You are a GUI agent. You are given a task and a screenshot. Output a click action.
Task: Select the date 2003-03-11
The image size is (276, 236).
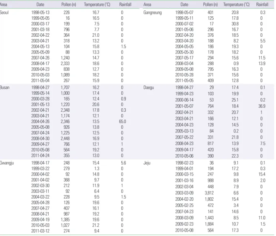click(40, 191)
